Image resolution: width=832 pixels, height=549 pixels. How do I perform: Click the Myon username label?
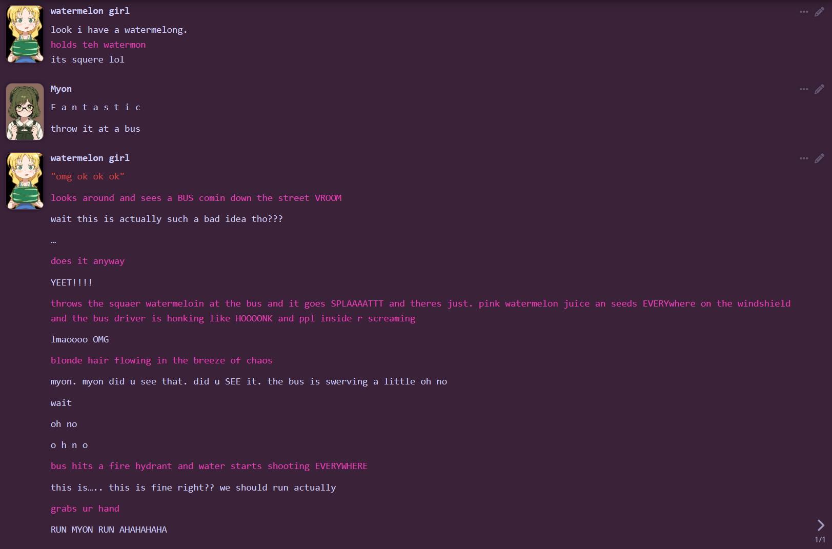tap(61, 89)
